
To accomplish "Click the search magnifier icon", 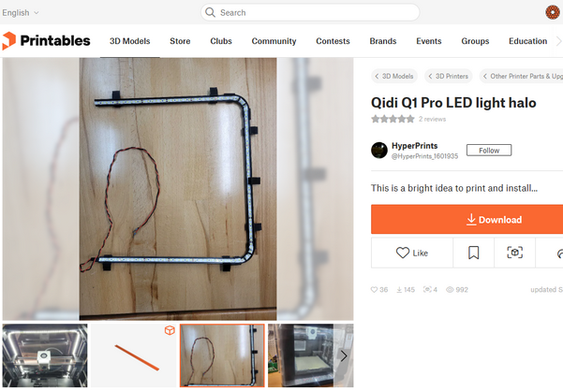I will (210, 12).
